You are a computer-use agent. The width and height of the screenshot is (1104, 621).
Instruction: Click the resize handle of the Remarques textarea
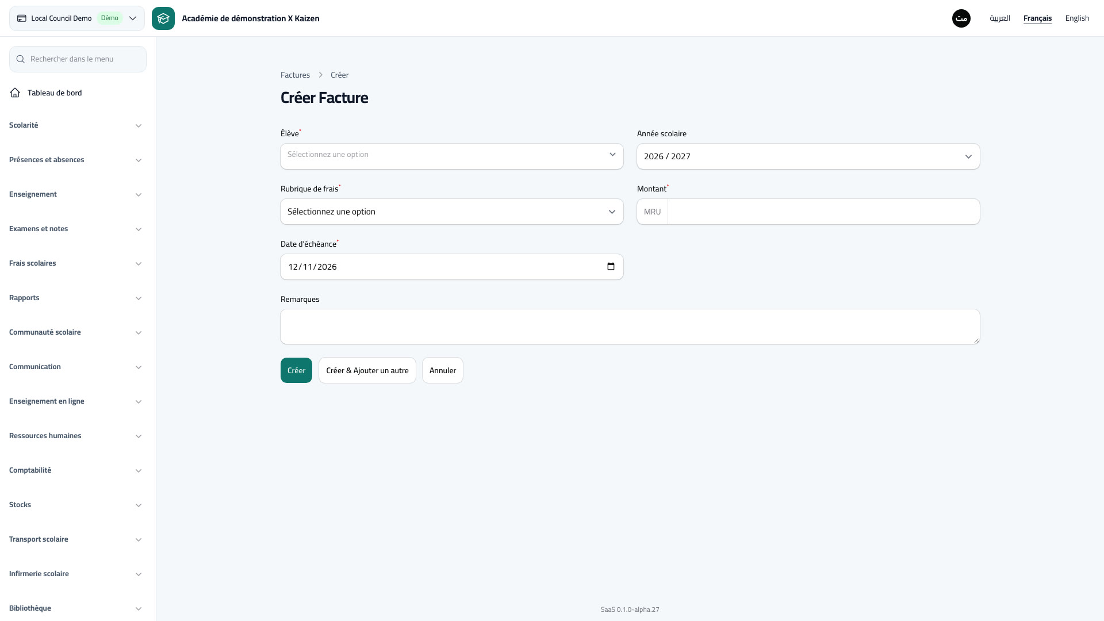pos(976,340)
